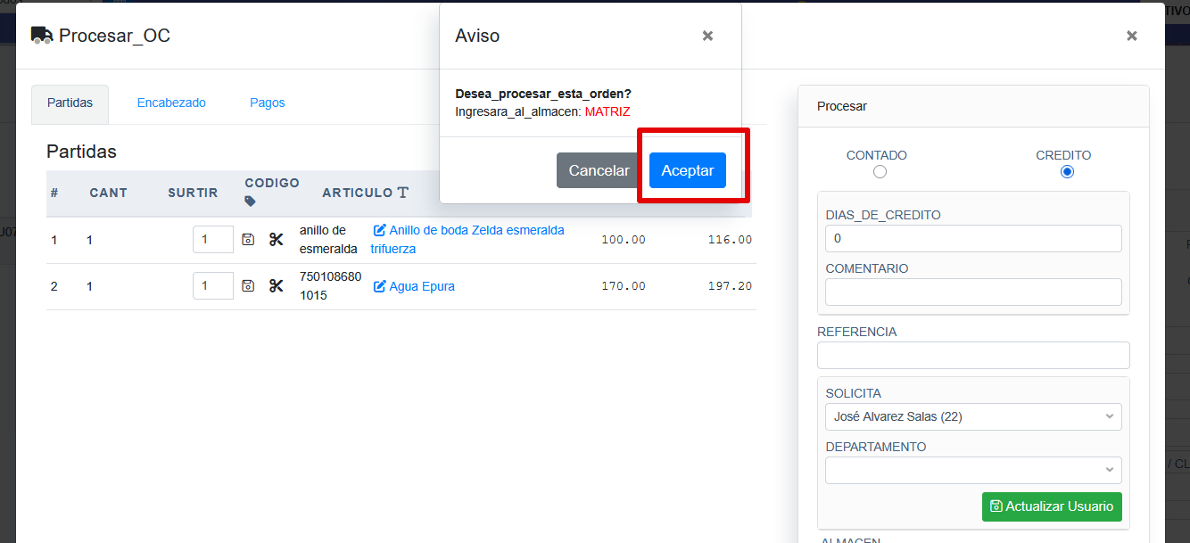The width and height of the screenshot is (1190, 543).
Task: Switch to the Encabezado tab
Action: pyautogui.click(x=171, y=103)
